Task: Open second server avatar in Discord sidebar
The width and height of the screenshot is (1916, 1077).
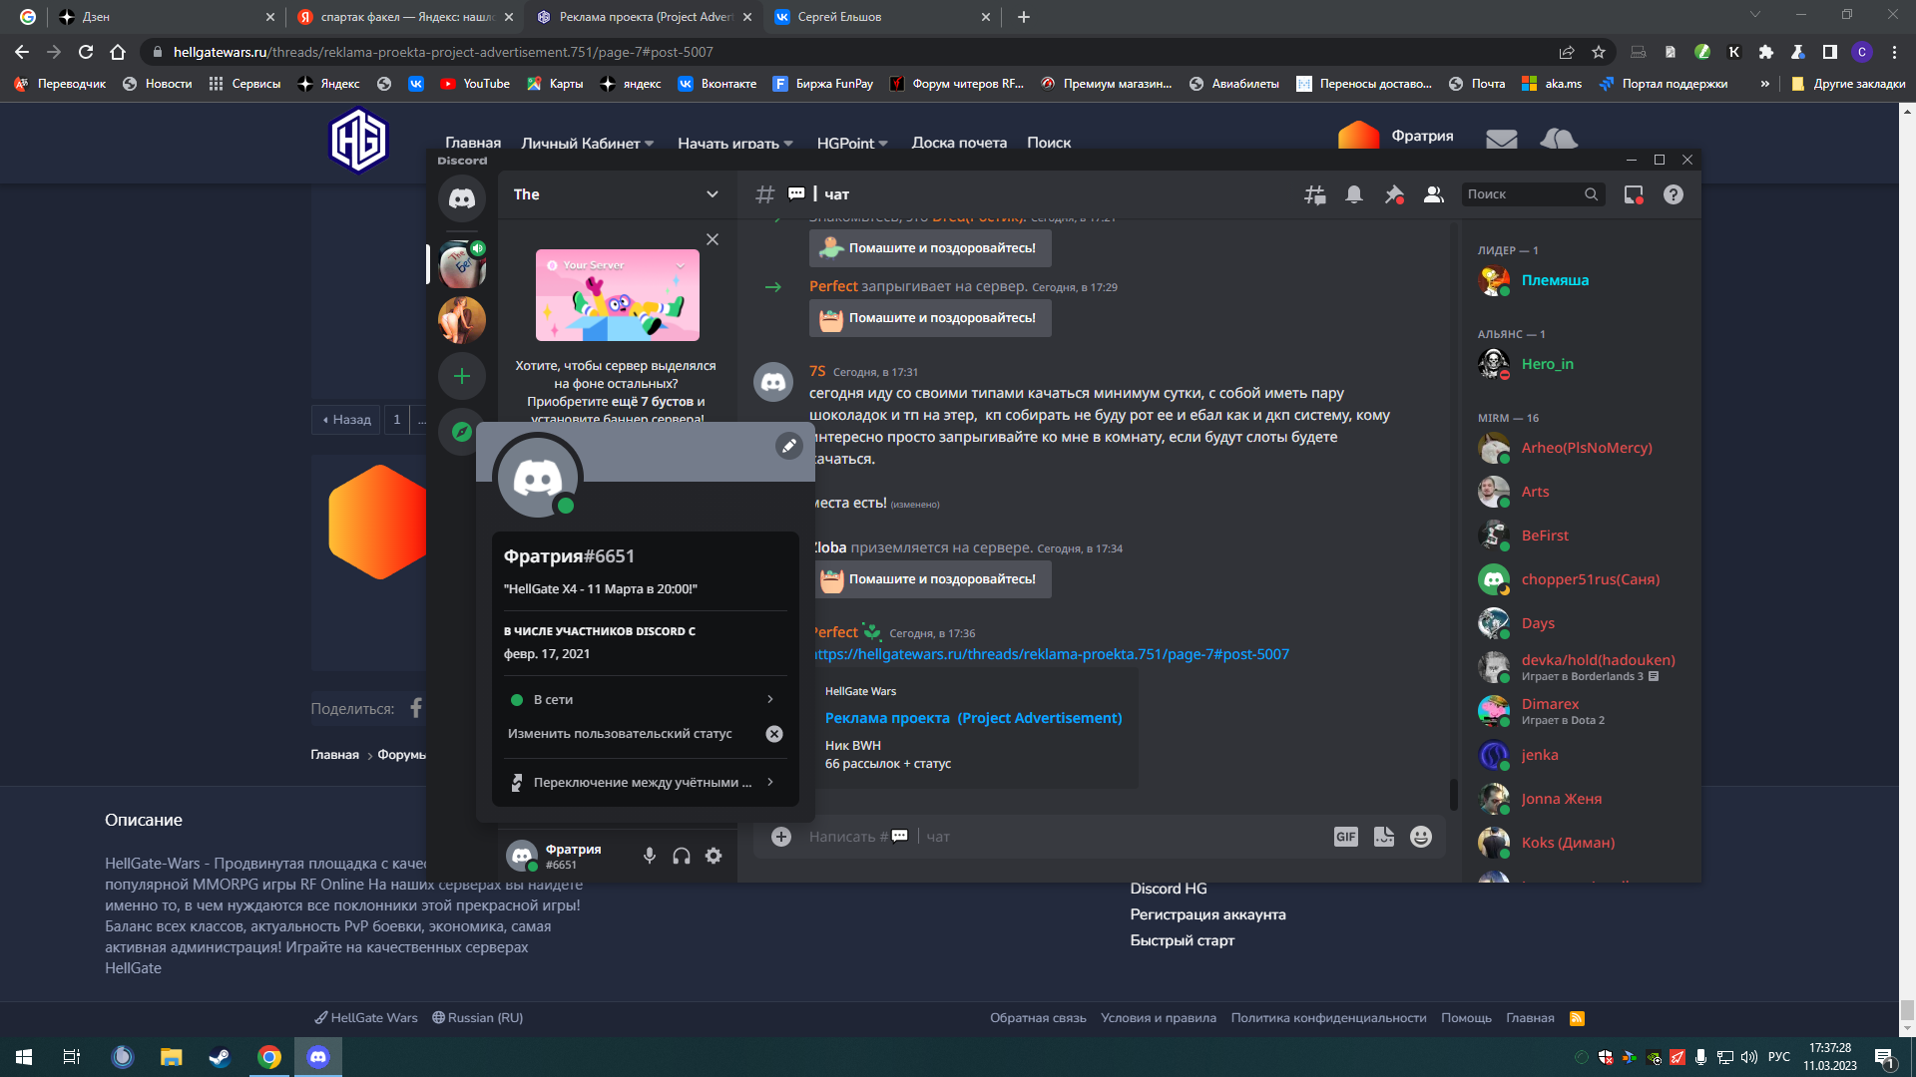Action: [x=462, y=320]
